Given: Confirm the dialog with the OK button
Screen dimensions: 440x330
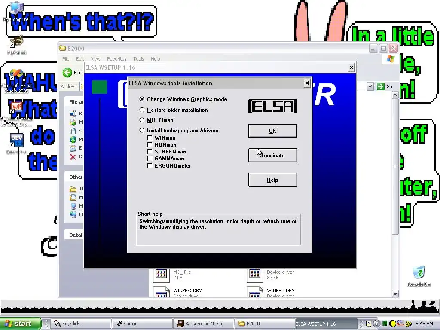Looking at the screenshot, I should 272,131.
